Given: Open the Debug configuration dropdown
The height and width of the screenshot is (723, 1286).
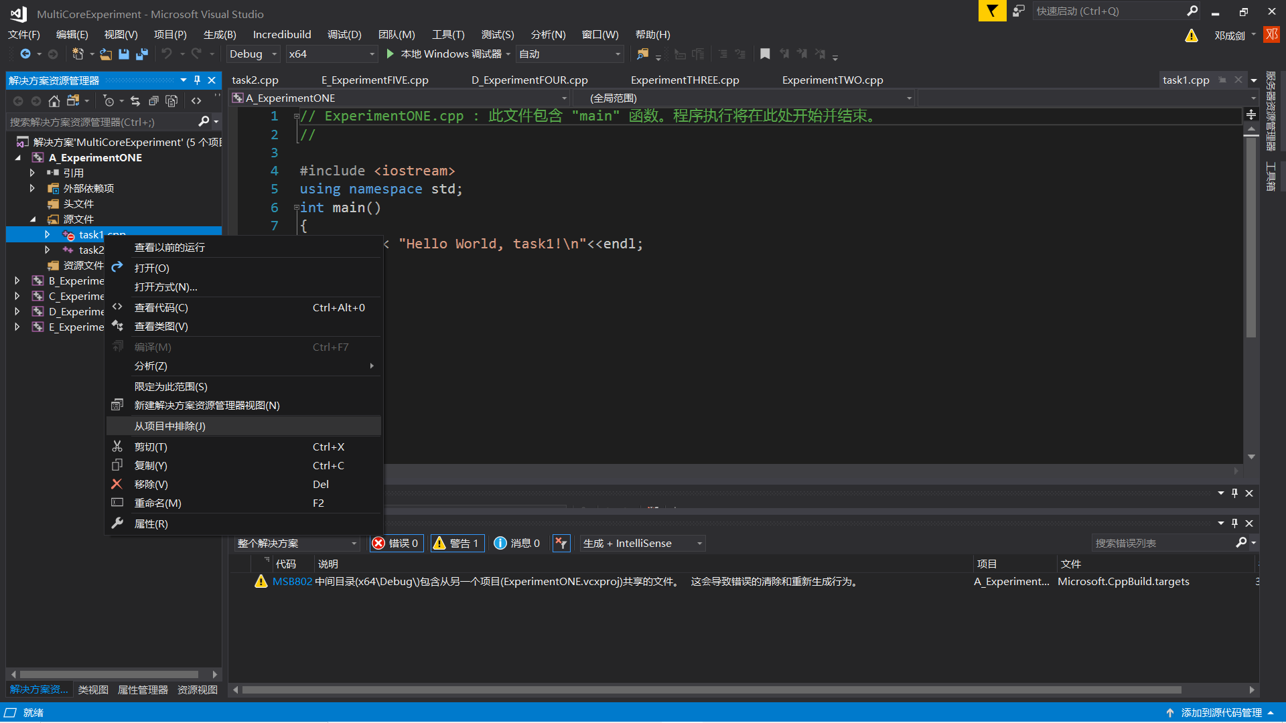Looking at the screenshot, I should tap(253, 54).
